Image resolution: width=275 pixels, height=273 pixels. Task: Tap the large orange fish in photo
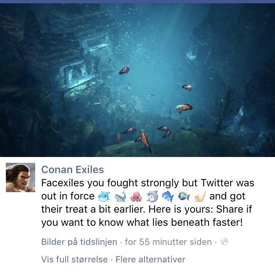(183, 108)
